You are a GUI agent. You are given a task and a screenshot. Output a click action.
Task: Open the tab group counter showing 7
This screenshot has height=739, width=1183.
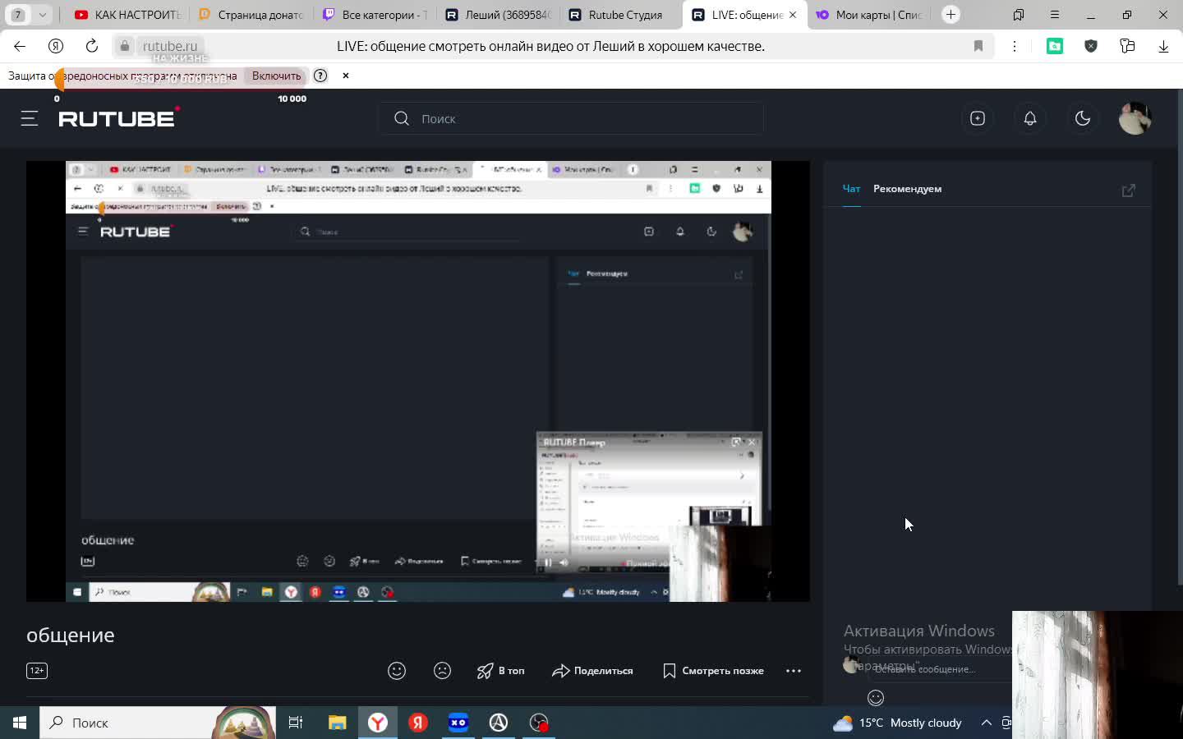18,15
